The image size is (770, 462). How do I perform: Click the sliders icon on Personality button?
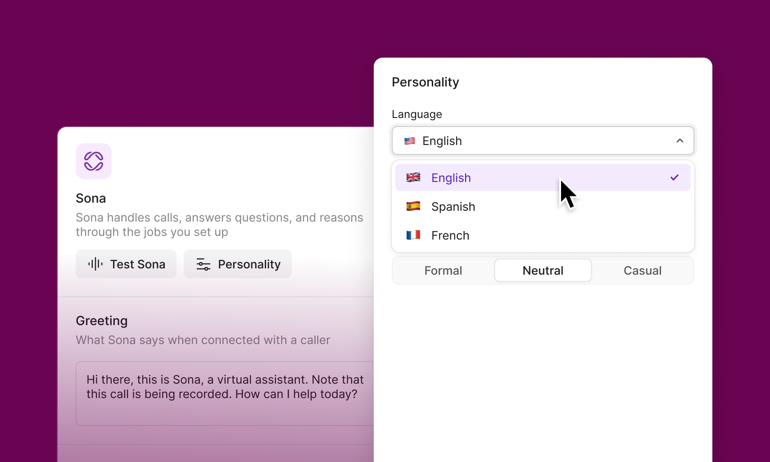click(203, 264)
